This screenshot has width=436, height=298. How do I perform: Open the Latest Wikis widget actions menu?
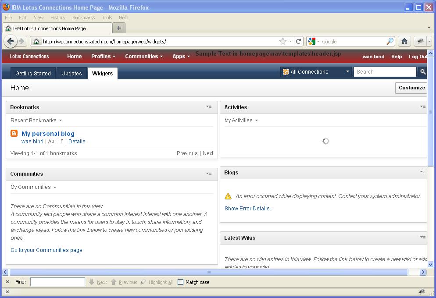(x=423, y=237)
